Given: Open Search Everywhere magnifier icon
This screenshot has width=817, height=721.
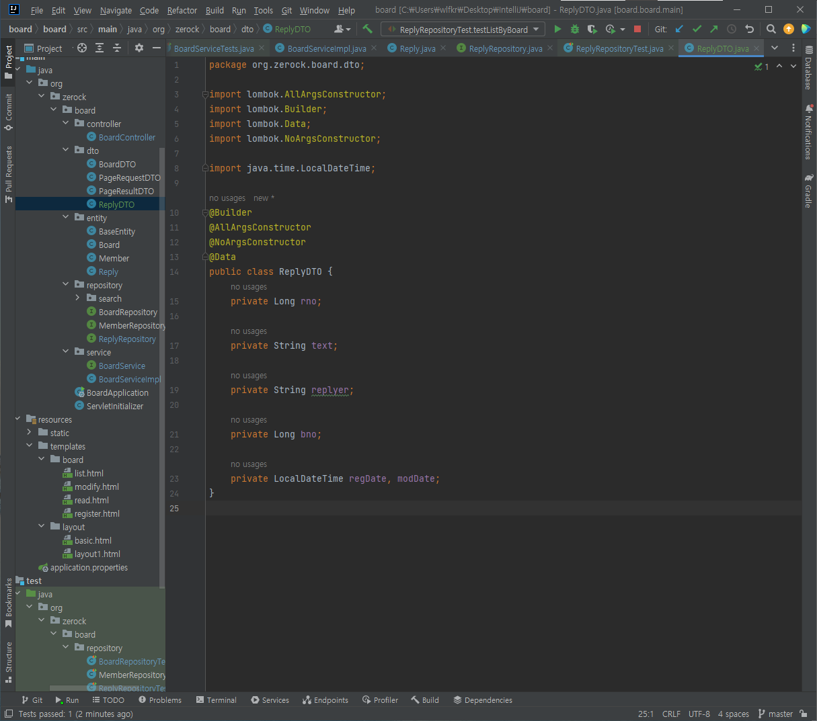Looking at the screenshot, I should (771, 29).
